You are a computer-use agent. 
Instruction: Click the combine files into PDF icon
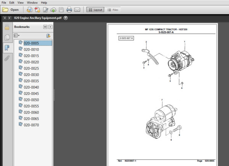[x=37, y=10]
